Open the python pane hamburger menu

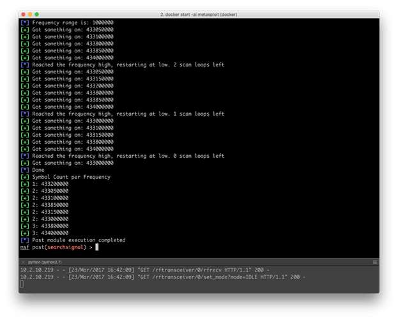click(375, 262)
